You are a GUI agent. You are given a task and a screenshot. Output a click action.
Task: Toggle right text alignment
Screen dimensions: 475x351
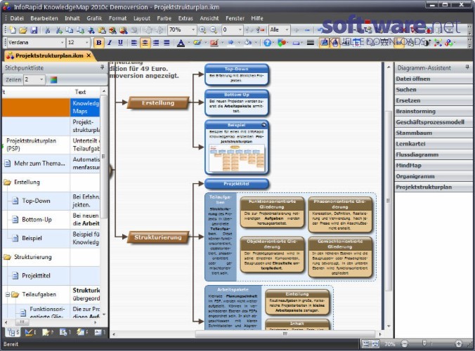click(156, 43)
